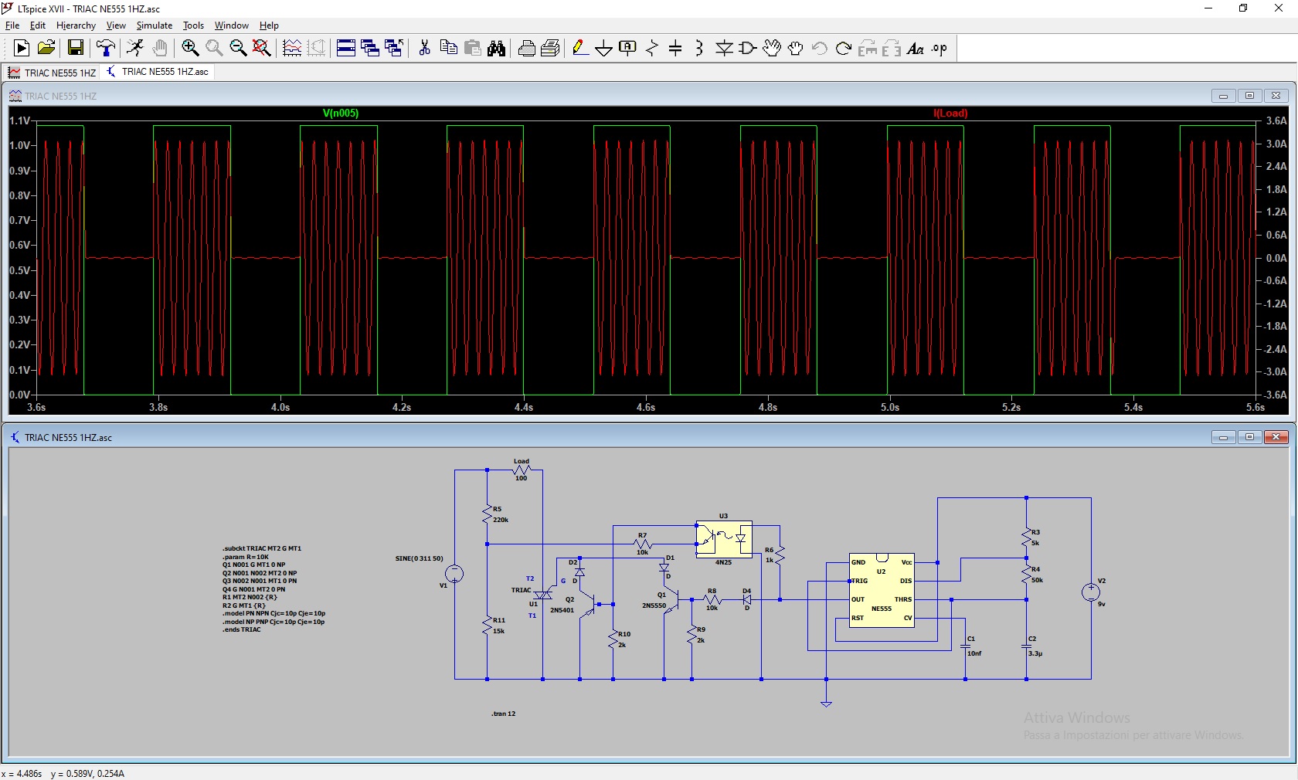Select the Resistor component tool
The image size is (1298, 780).
coord(652,49)
